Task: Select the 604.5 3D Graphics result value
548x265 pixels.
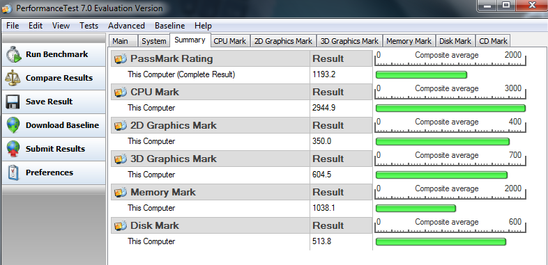Action: [x=321, y=175]
